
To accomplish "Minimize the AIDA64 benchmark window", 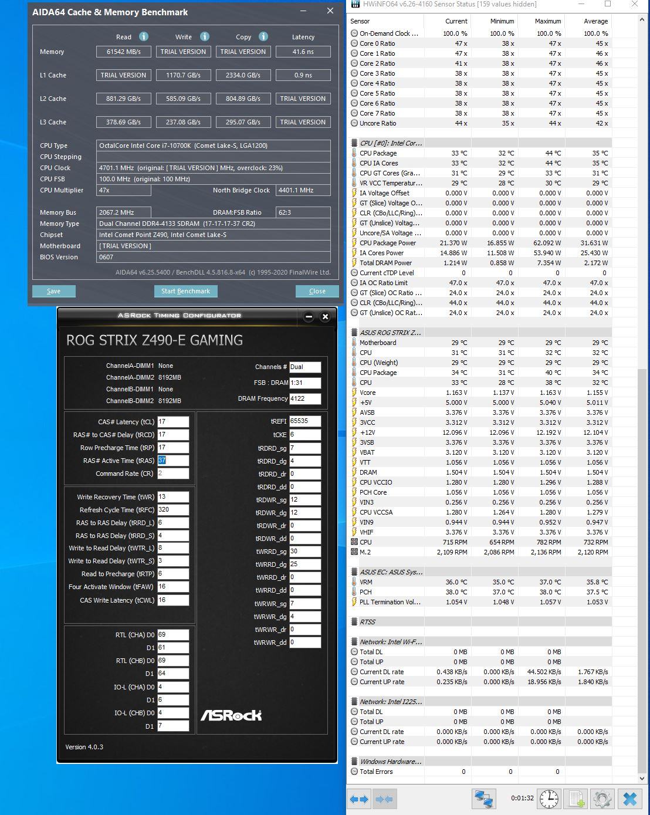I will coord(303,11).
